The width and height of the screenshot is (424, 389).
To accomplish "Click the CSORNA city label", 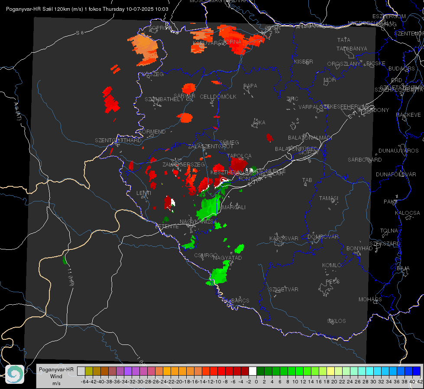I will click(230, 42).
